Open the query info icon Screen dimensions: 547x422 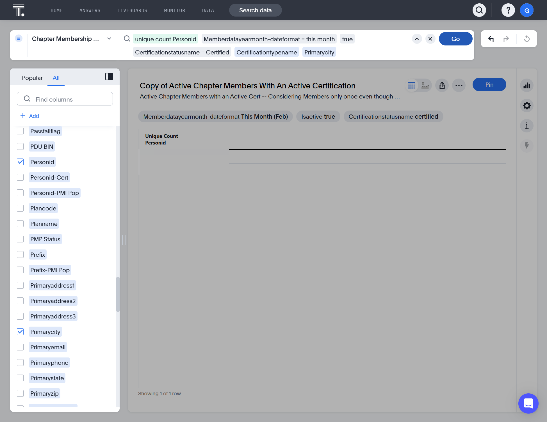tap(527, 126)
